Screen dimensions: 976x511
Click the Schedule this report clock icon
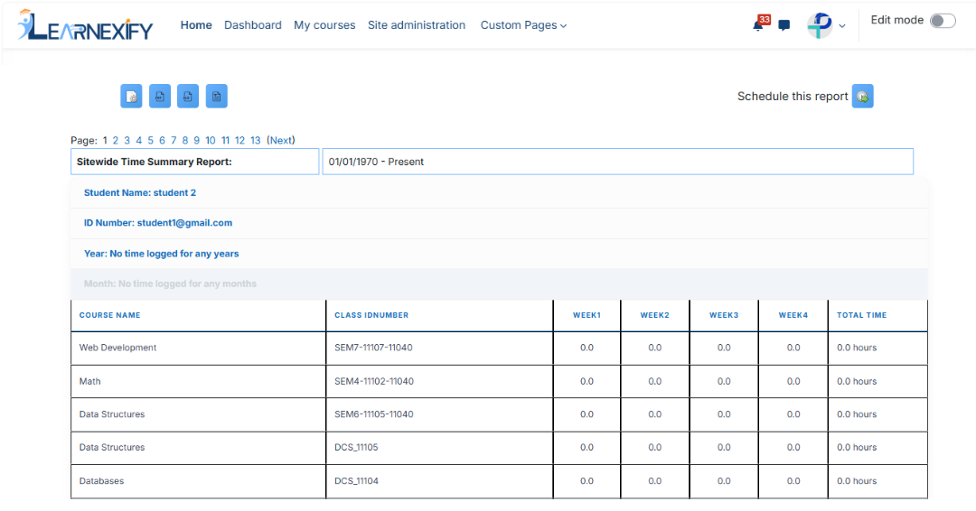(x=863, y=97)
